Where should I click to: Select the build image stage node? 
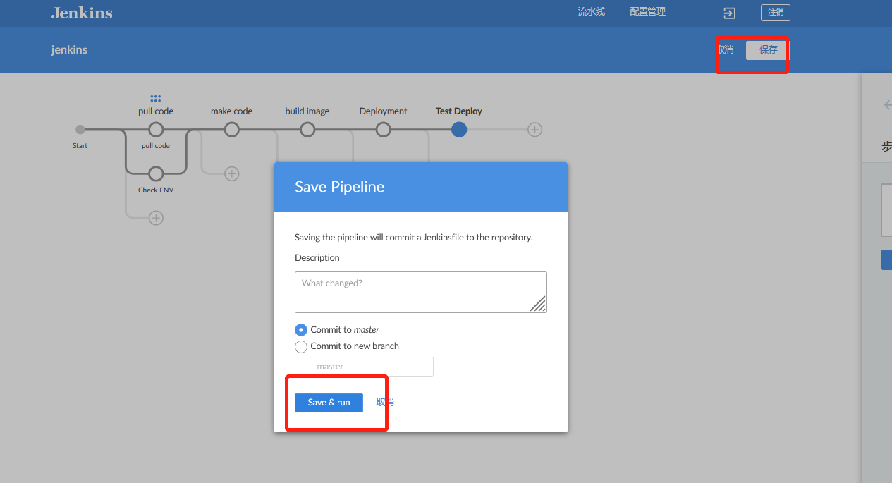307,130
